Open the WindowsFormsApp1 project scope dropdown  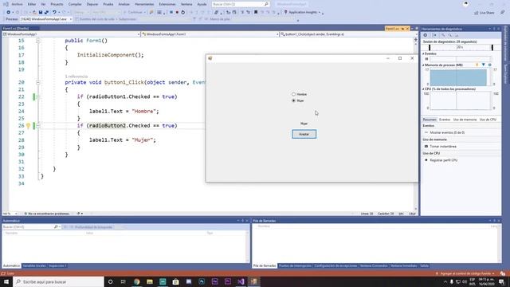click(71, 34)
